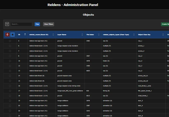Click the 'Reldens - Administration Panel' title
The image size is (169, 117).
pos(73,5)
